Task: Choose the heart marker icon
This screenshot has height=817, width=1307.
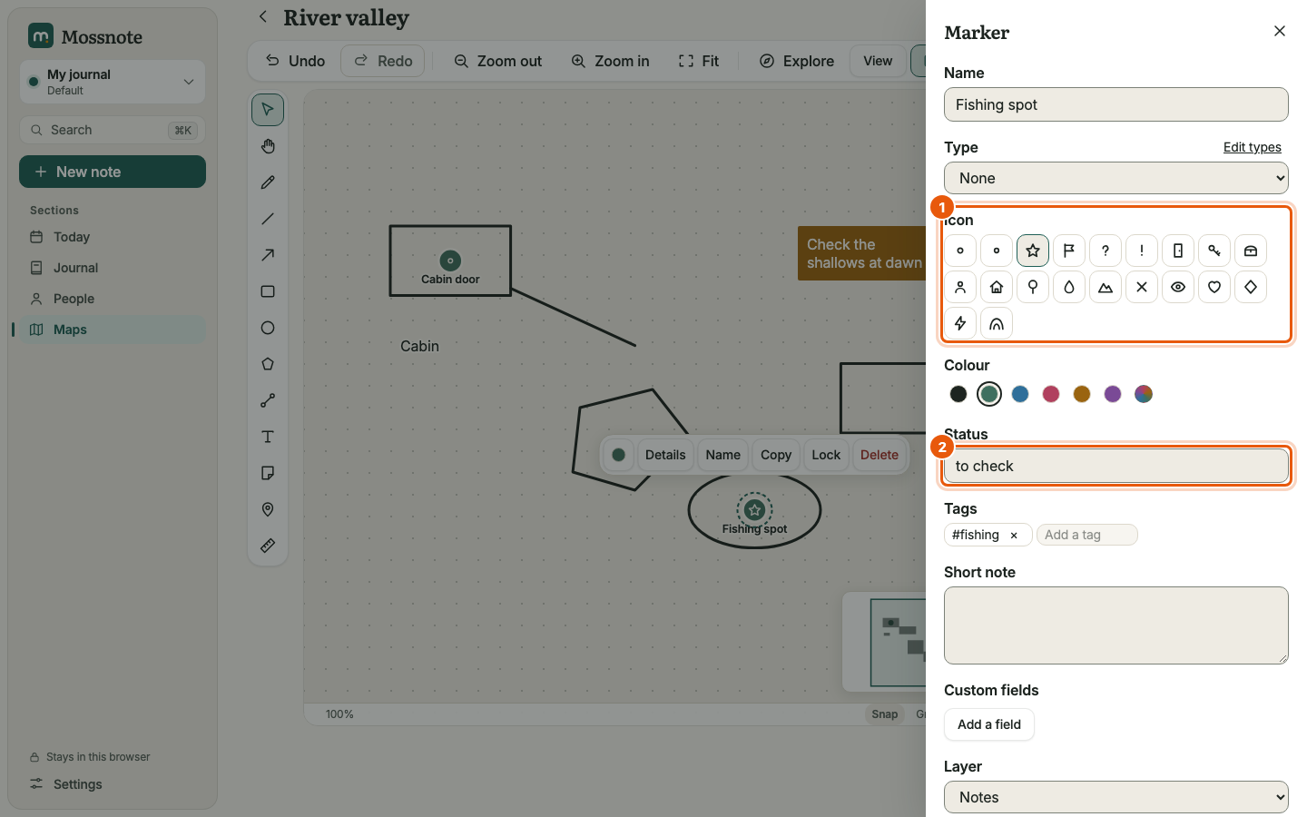Action: [1214, 287]
